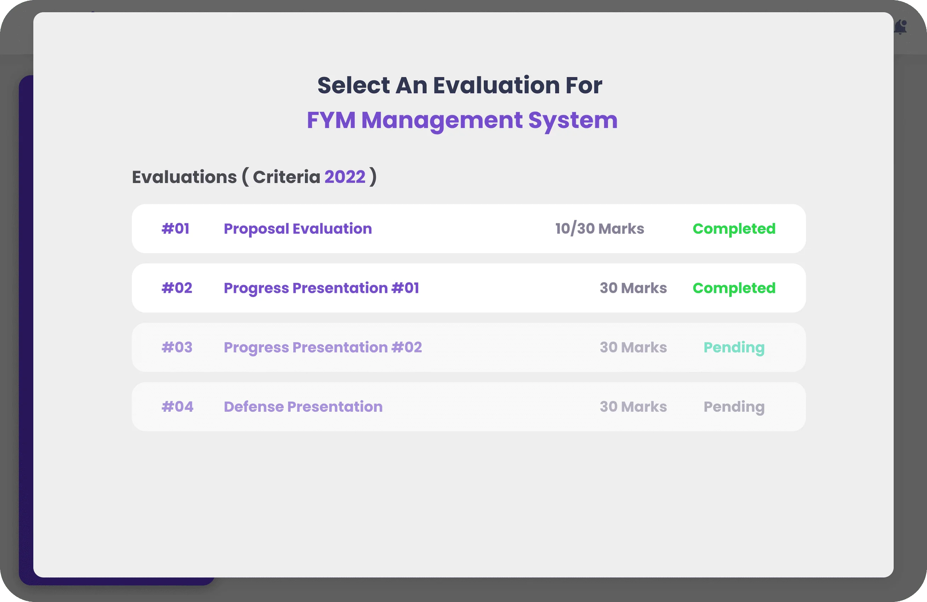The height and width of the screenshot is (602, 927).
Task: Click the Pending label for Defense Presentation
Action: coord(734,407)
